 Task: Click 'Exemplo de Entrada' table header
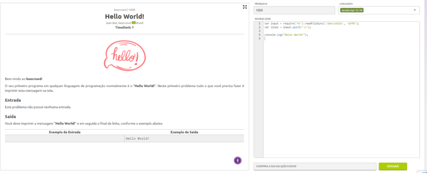click(x=64, y=132)
